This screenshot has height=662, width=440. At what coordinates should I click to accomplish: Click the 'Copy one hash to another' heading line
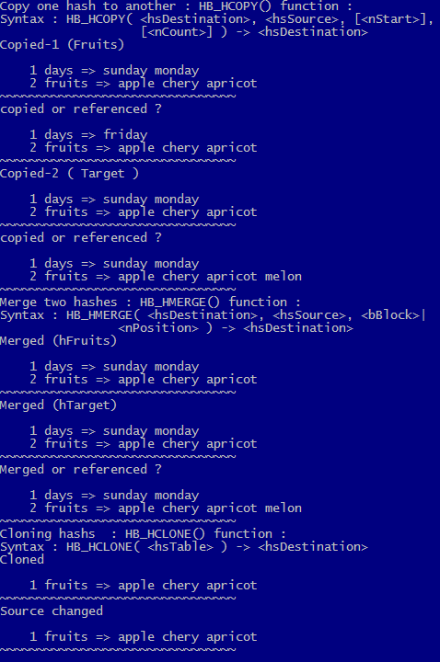coord(176,6)
